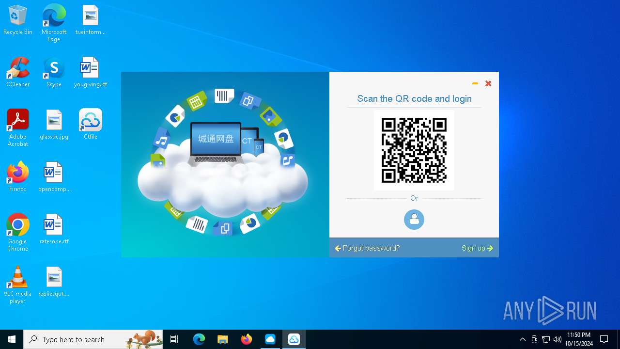Screen dimensions: 620x349
Task: Open the Recycle Bin desktop icon
Action: tap(18, 20)
